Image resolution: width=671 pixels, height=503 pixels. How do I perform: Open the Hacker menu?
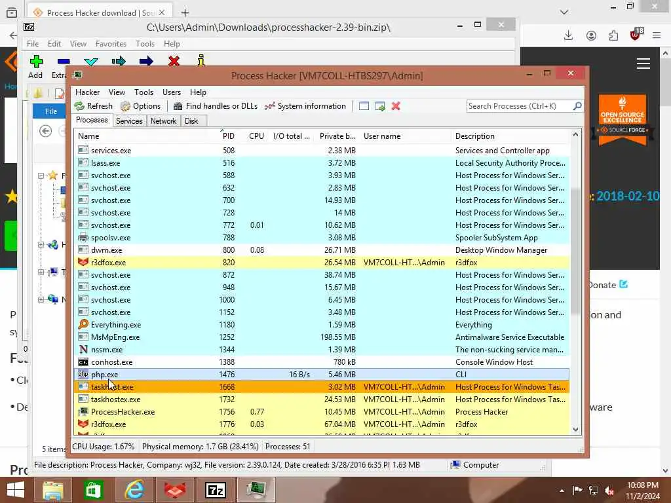pyautogui.click(x=87, y=92)
